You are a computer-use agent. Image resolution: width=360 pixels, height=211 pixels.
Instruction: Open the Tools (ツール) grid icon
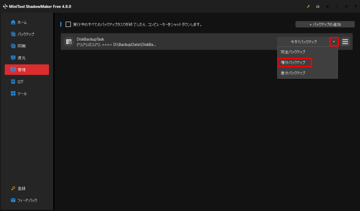tap(13, 94)
